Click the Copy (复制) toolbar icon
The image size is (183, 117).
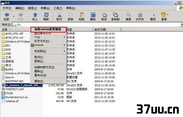[71, 15]
